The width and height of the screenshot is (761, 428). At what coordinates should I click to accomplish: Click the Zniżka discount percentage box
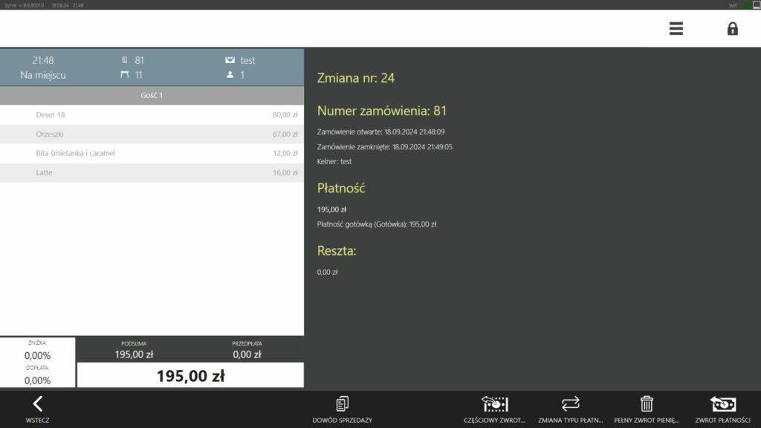point(37,350)
